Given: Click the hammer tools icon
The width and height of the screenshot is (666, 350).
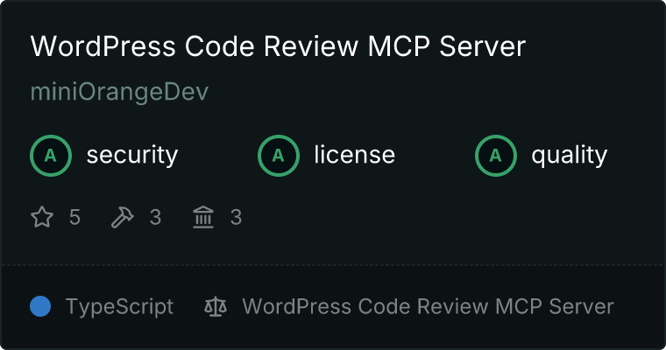Looking at the screenshot, I should [x=123, y=217].
